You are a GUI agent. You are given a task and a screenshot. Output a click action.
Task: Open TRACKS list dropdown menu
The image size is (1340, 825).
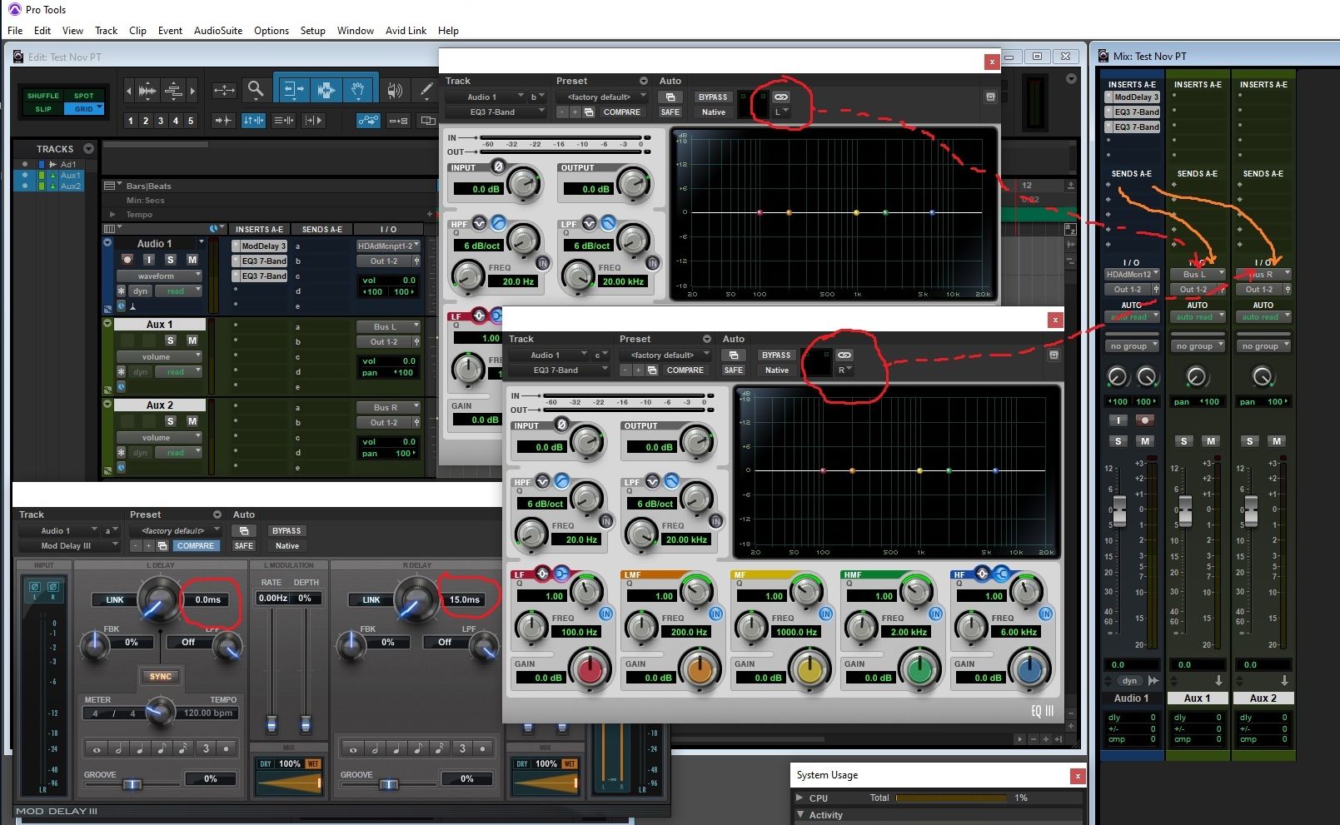click(x=88, y=149)
